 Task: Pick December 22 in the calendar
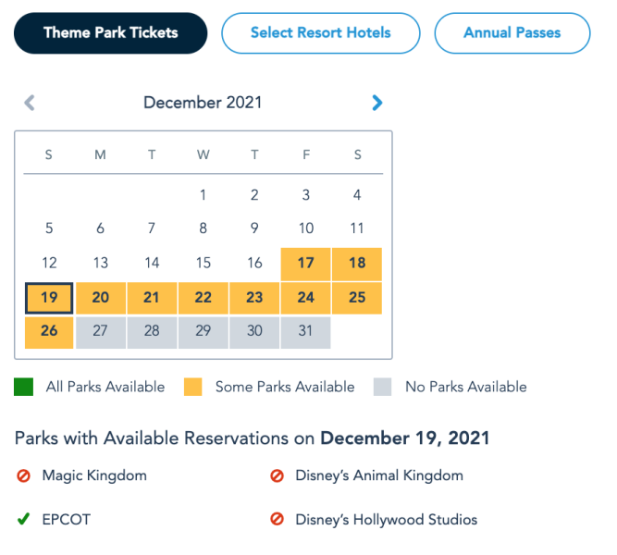click(x=204, y=298)
